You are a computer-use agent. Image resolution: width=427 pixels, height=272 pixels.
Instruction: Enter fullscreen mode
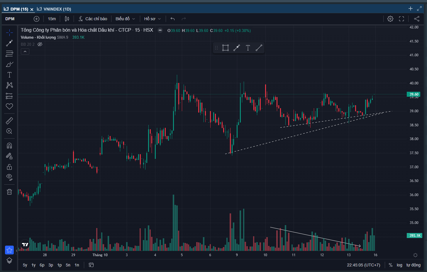coord(401,19)
